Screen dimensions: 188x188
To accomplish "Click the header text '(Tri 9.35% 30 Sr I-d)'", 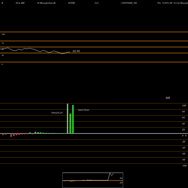I will (x=168, y=3).
